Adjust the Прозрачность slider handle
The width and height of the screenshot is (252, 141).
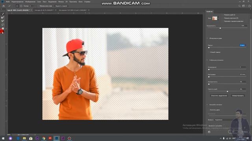coord(220,28)
